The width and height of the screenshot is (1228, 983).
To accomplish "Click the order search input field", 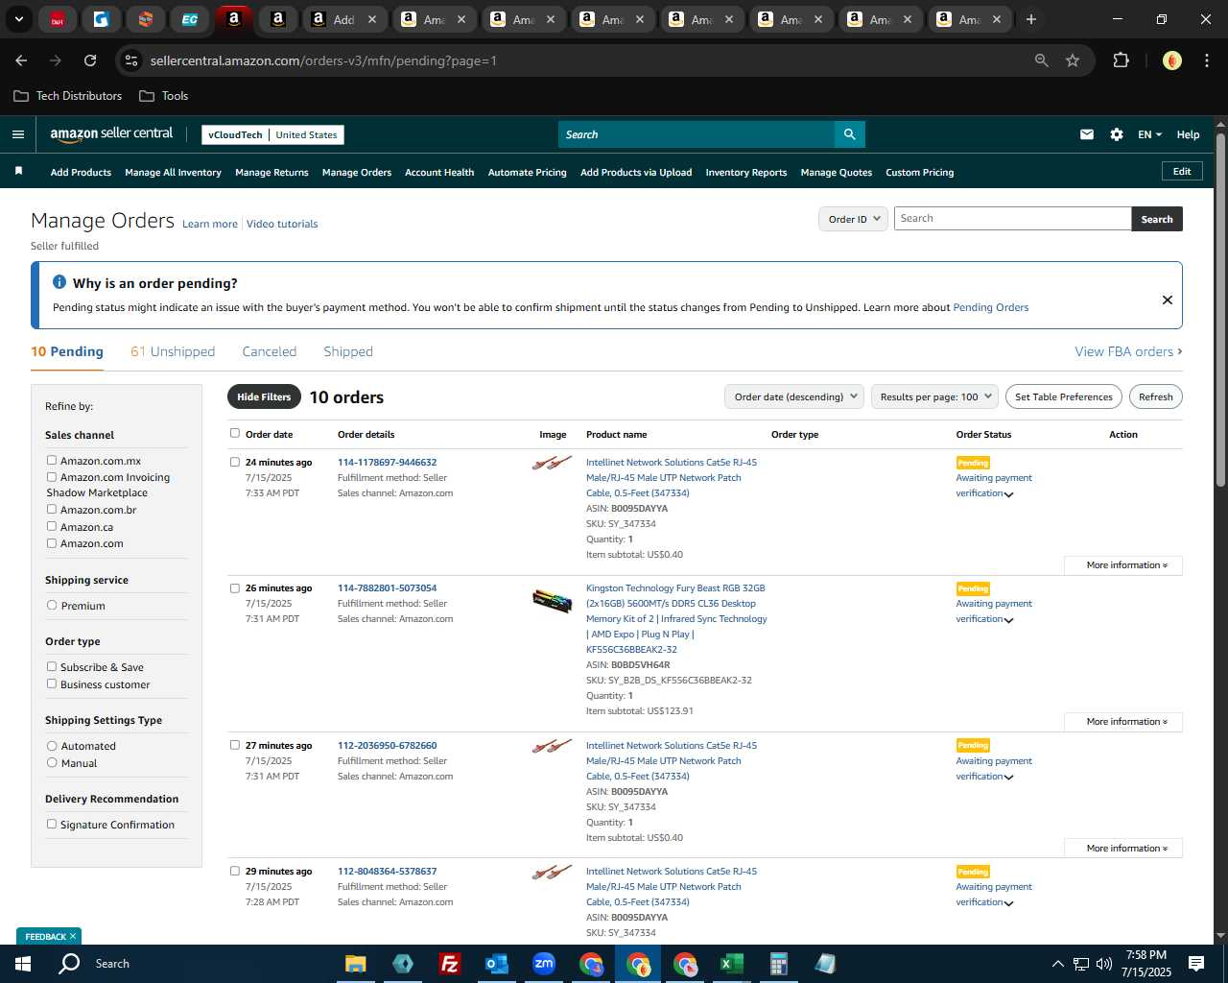I will click(1012, 219).
